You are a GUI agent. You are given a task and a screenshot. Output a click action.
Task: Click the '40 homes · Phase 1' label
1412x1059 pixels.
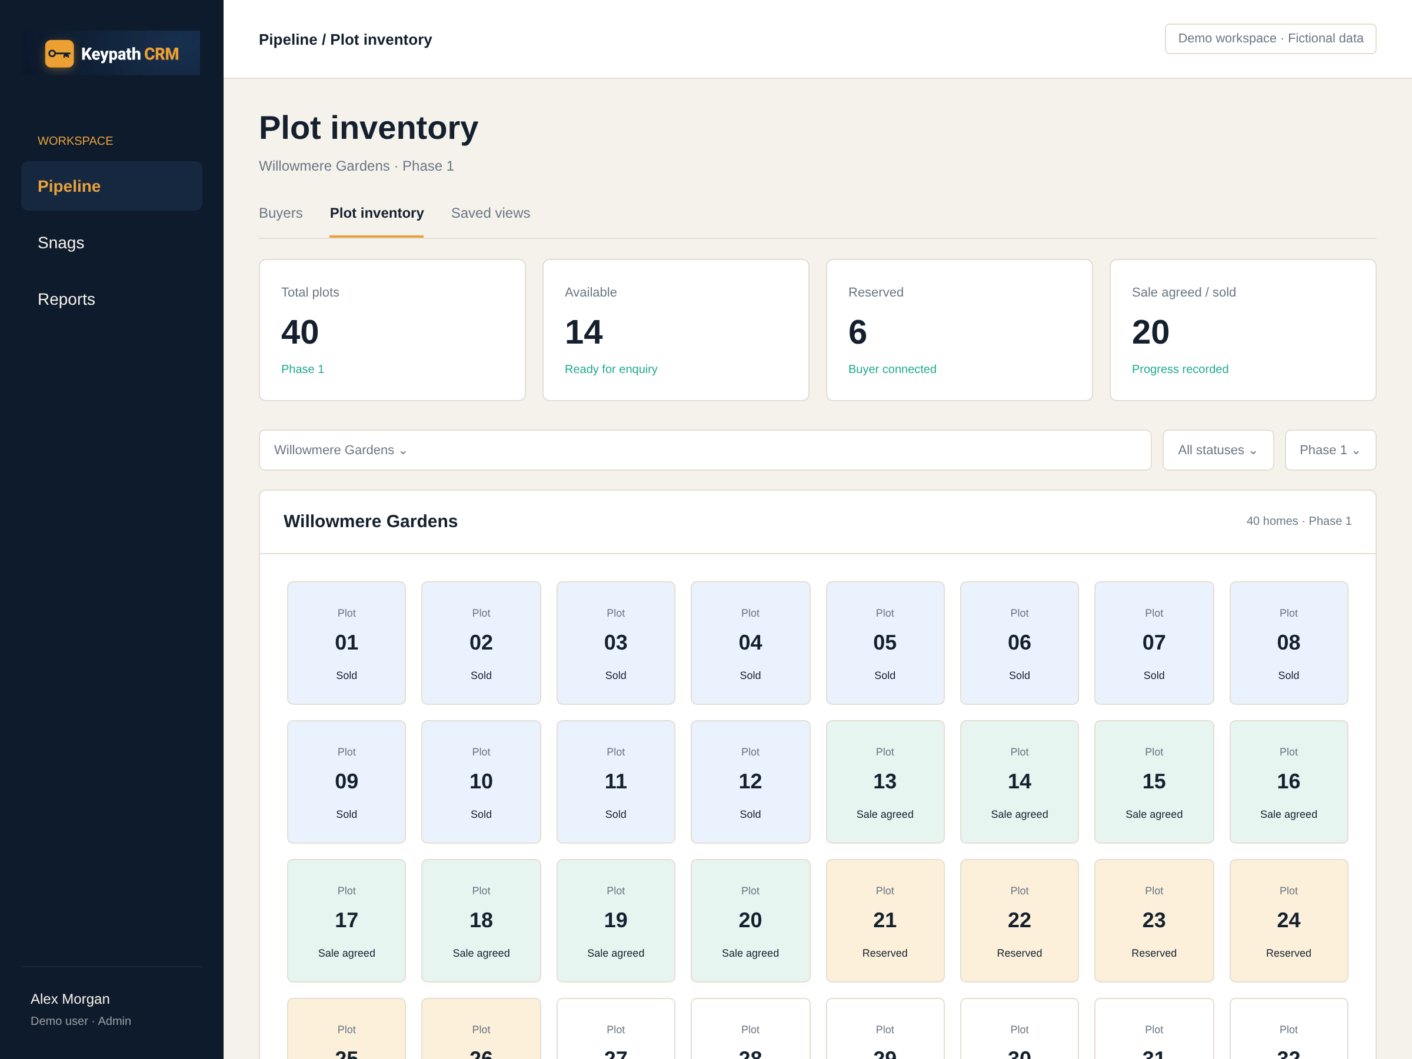pyautogui.click(x=1298, y=521)
